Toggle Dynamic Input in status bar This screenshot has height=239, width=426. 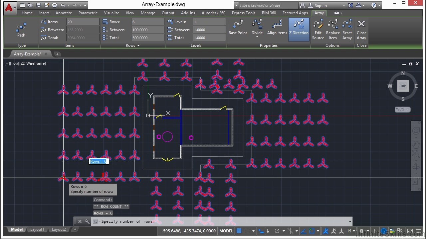pyautogui.click(x=261, y=231)
